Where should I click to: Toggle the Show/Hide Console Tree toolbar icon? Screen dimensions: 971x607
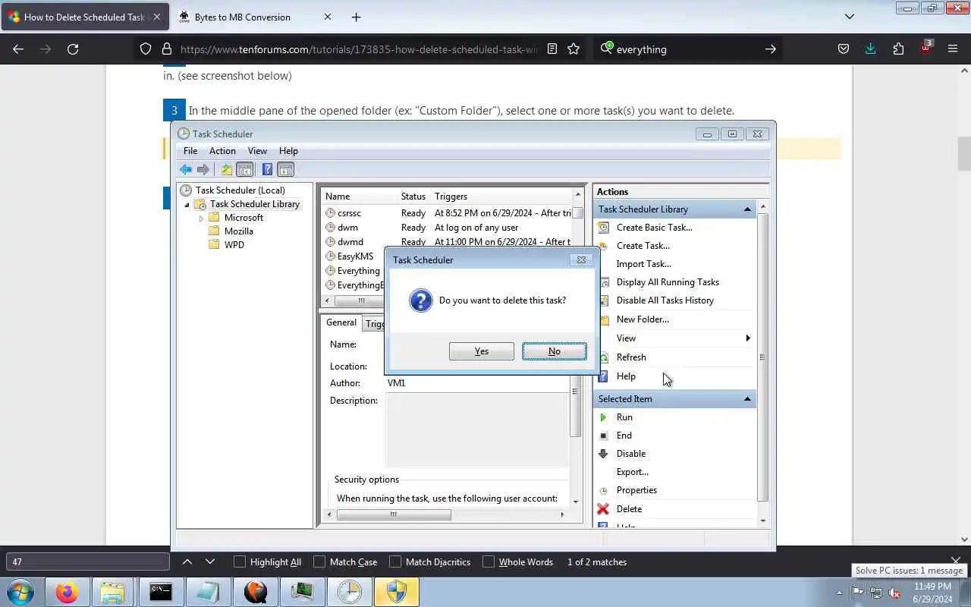(x=244, y=169)
